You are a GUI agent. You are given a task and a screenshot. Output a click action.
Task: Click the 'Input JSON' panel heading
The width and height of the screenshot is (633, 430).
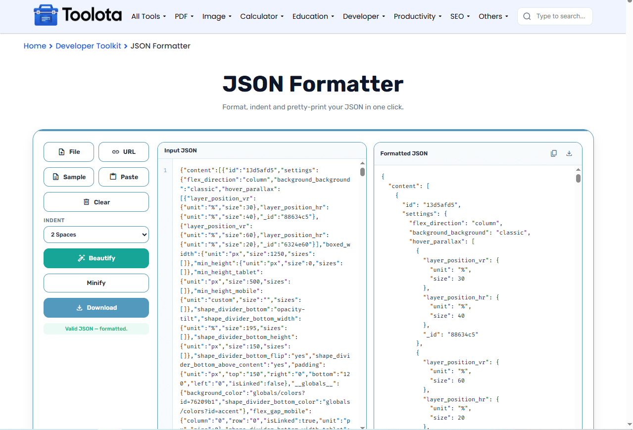(181, 150)
